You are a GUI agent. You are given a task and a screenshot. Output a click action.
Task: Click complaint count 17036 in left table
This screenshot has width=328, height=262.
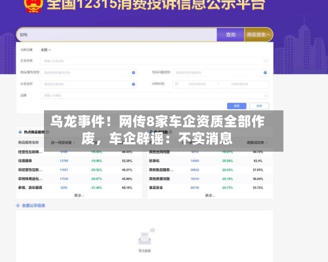coord(64,179)
